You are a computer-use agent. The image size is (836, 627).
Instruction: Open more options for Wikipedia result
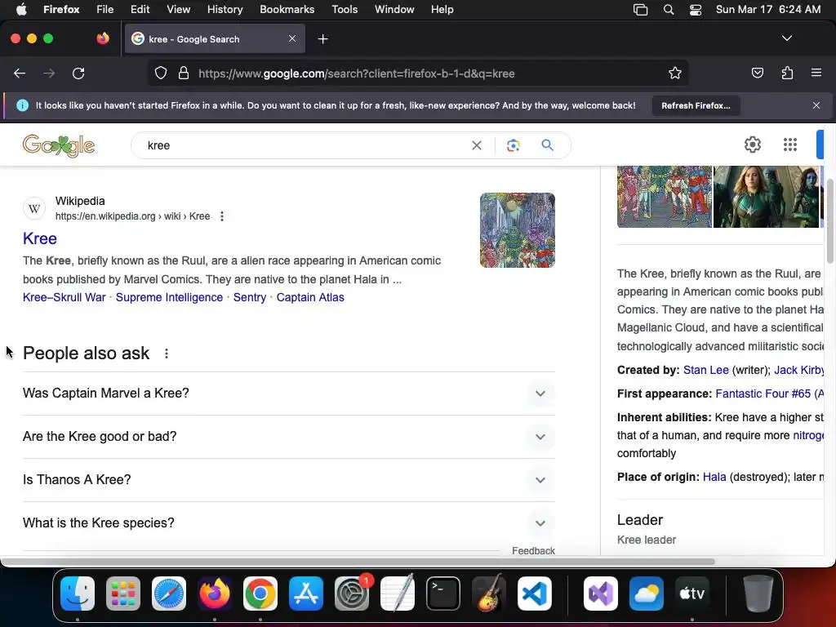[222, 216]
